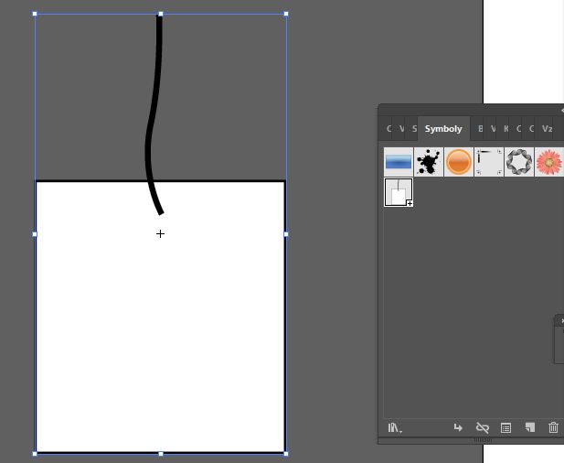Click the top-center bounding box handle
564x463 pixels.
coord(161,14)
